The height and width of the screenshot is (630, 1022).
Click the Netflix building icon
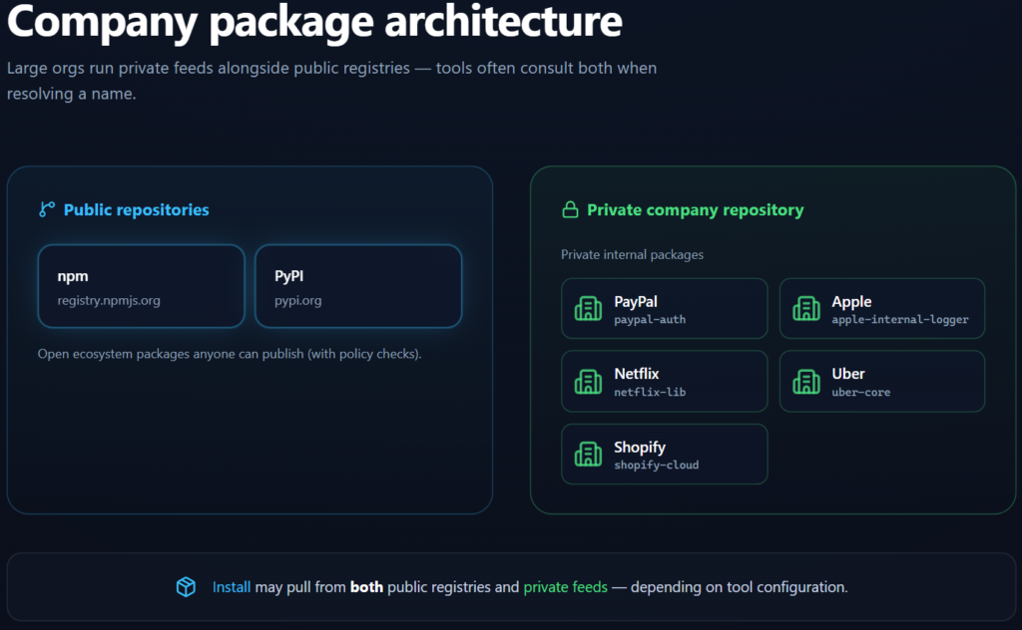[588, 382]
